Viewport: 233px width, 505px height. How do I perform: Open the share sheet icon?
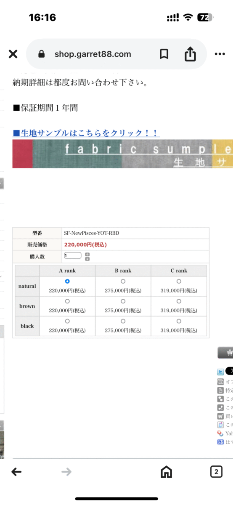190,53
